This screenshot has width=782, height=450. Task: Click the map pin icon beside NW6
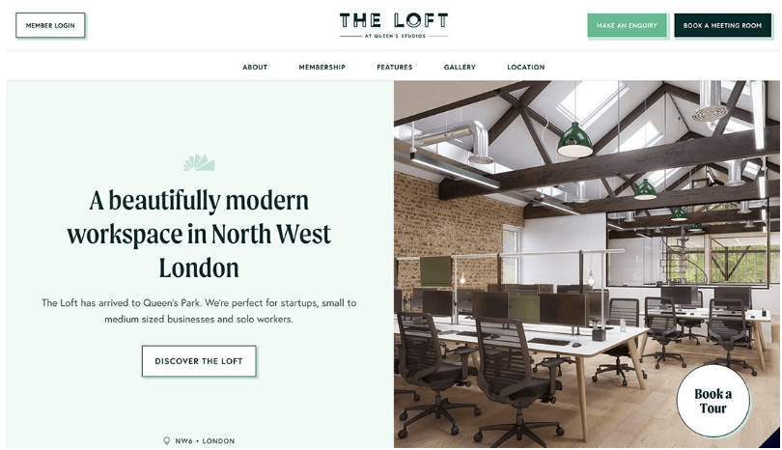click(x=167, y=441)
